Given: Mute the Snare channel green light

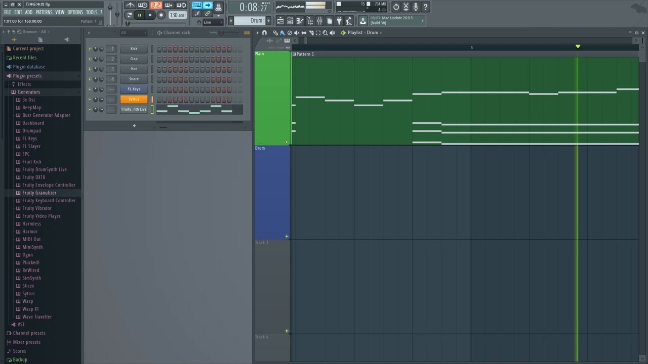Looking at the screenshot, I should click(x=90, y=79).
